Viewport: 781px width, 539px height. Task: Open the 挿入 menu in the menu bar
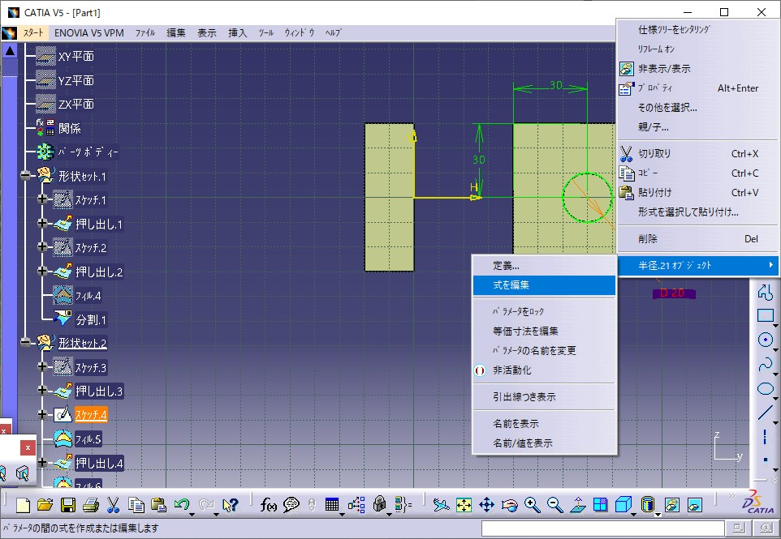238,33
